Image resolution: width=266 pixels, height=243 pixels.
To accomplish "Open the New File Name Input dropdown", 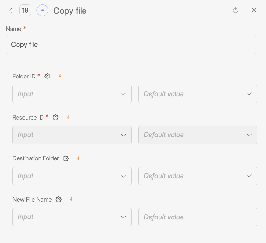I will (72, 217).
